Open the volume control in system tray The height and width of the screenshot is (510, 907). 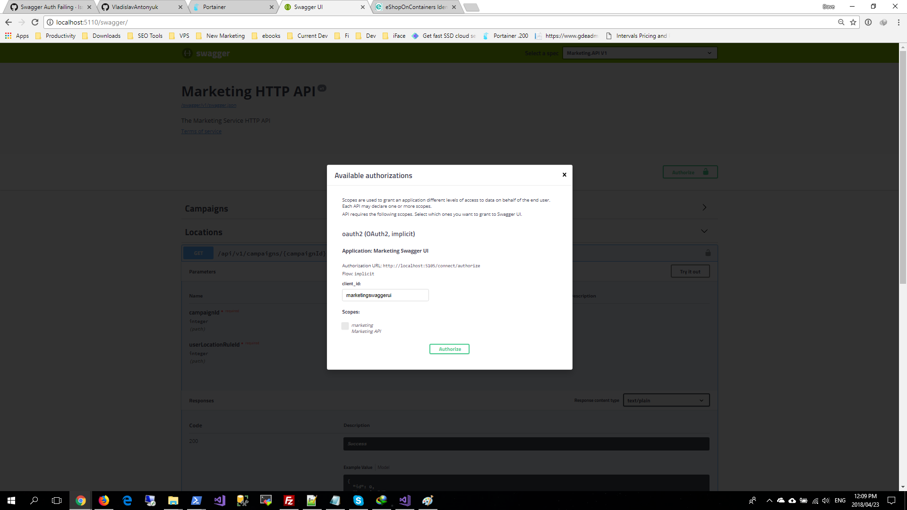(x=826, y=501)
